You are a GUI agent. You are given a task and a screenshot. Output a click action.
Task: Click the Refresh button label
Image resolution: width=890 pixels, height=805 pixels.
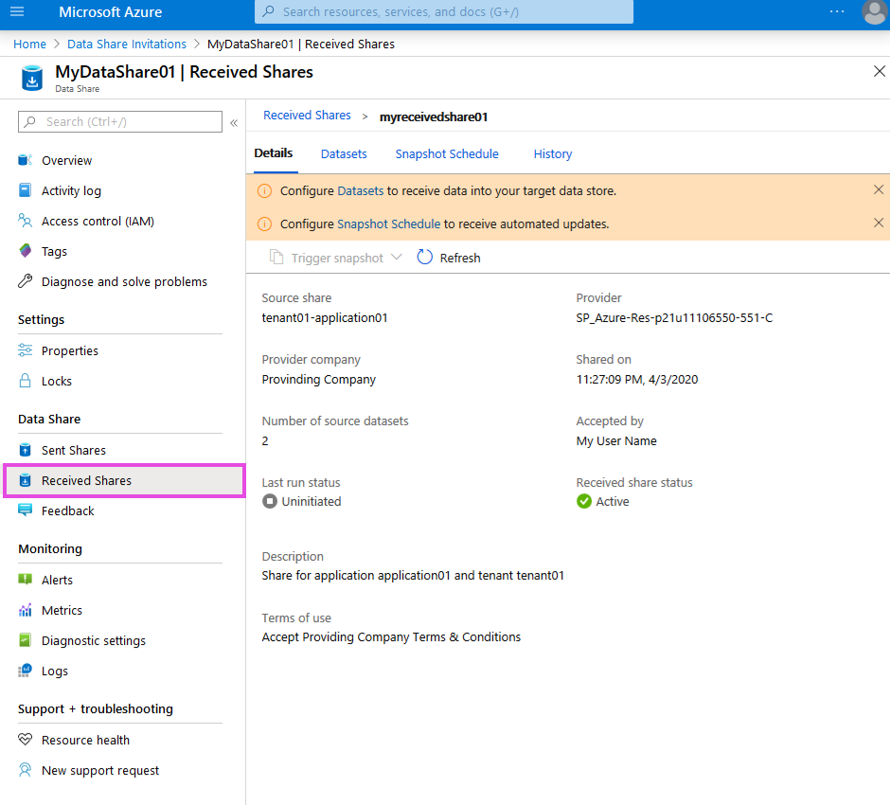460,258
